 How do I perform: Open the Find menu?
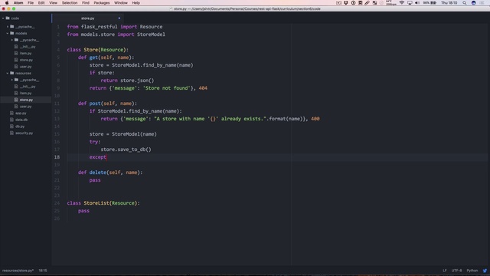click(86, 3)
